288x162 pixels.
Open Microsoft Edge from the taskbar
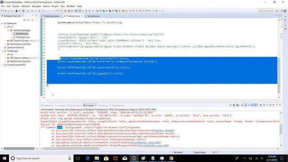[x=88, y=158]
